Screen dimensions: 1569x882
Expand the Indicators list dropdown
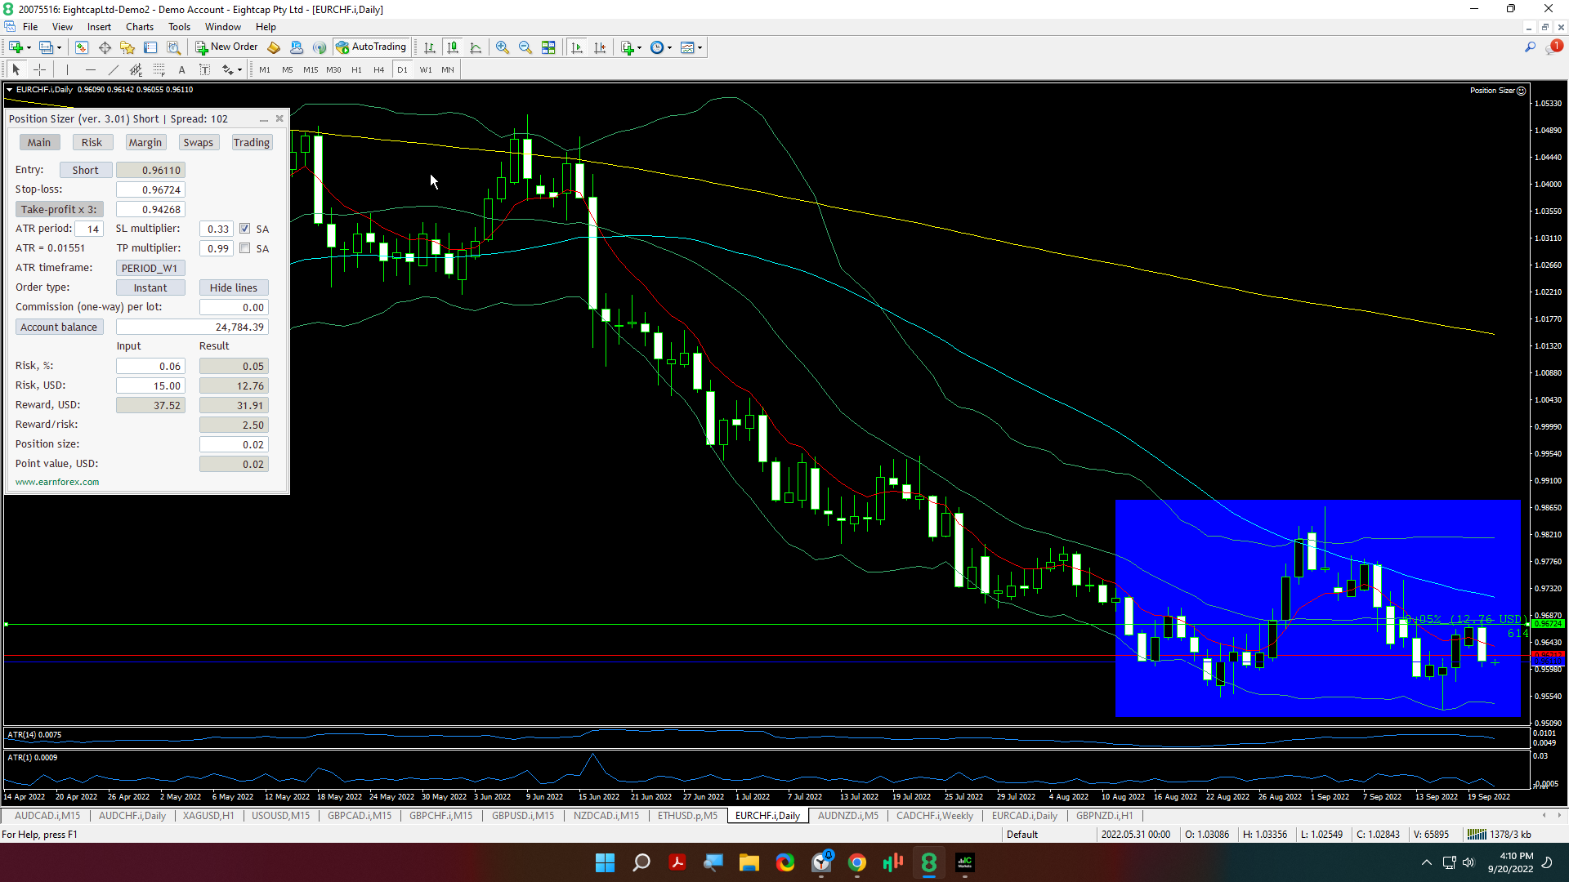point(639,47)
